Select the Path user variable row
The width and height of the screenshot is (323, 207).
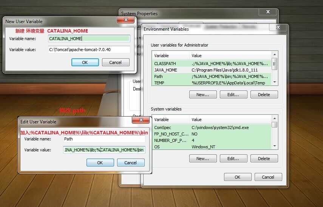tap(212, 76)
